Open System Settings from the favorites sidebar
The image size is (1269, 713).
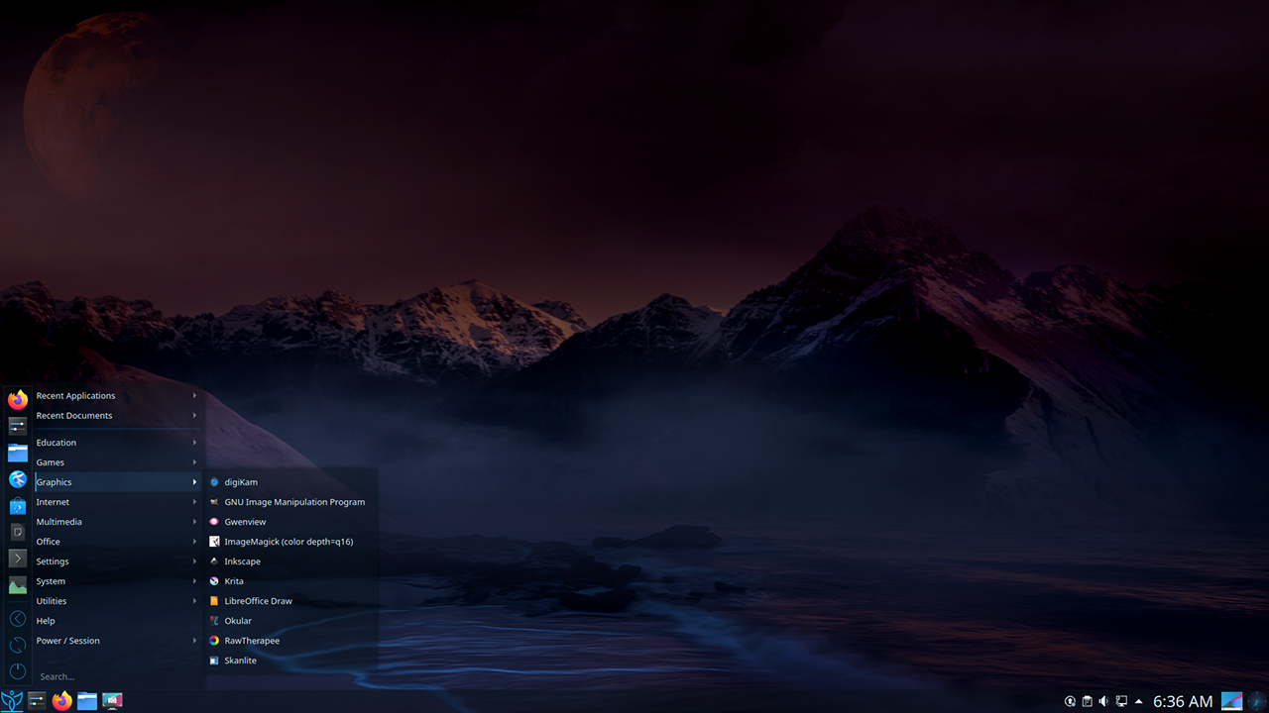(x=17, y=427)
